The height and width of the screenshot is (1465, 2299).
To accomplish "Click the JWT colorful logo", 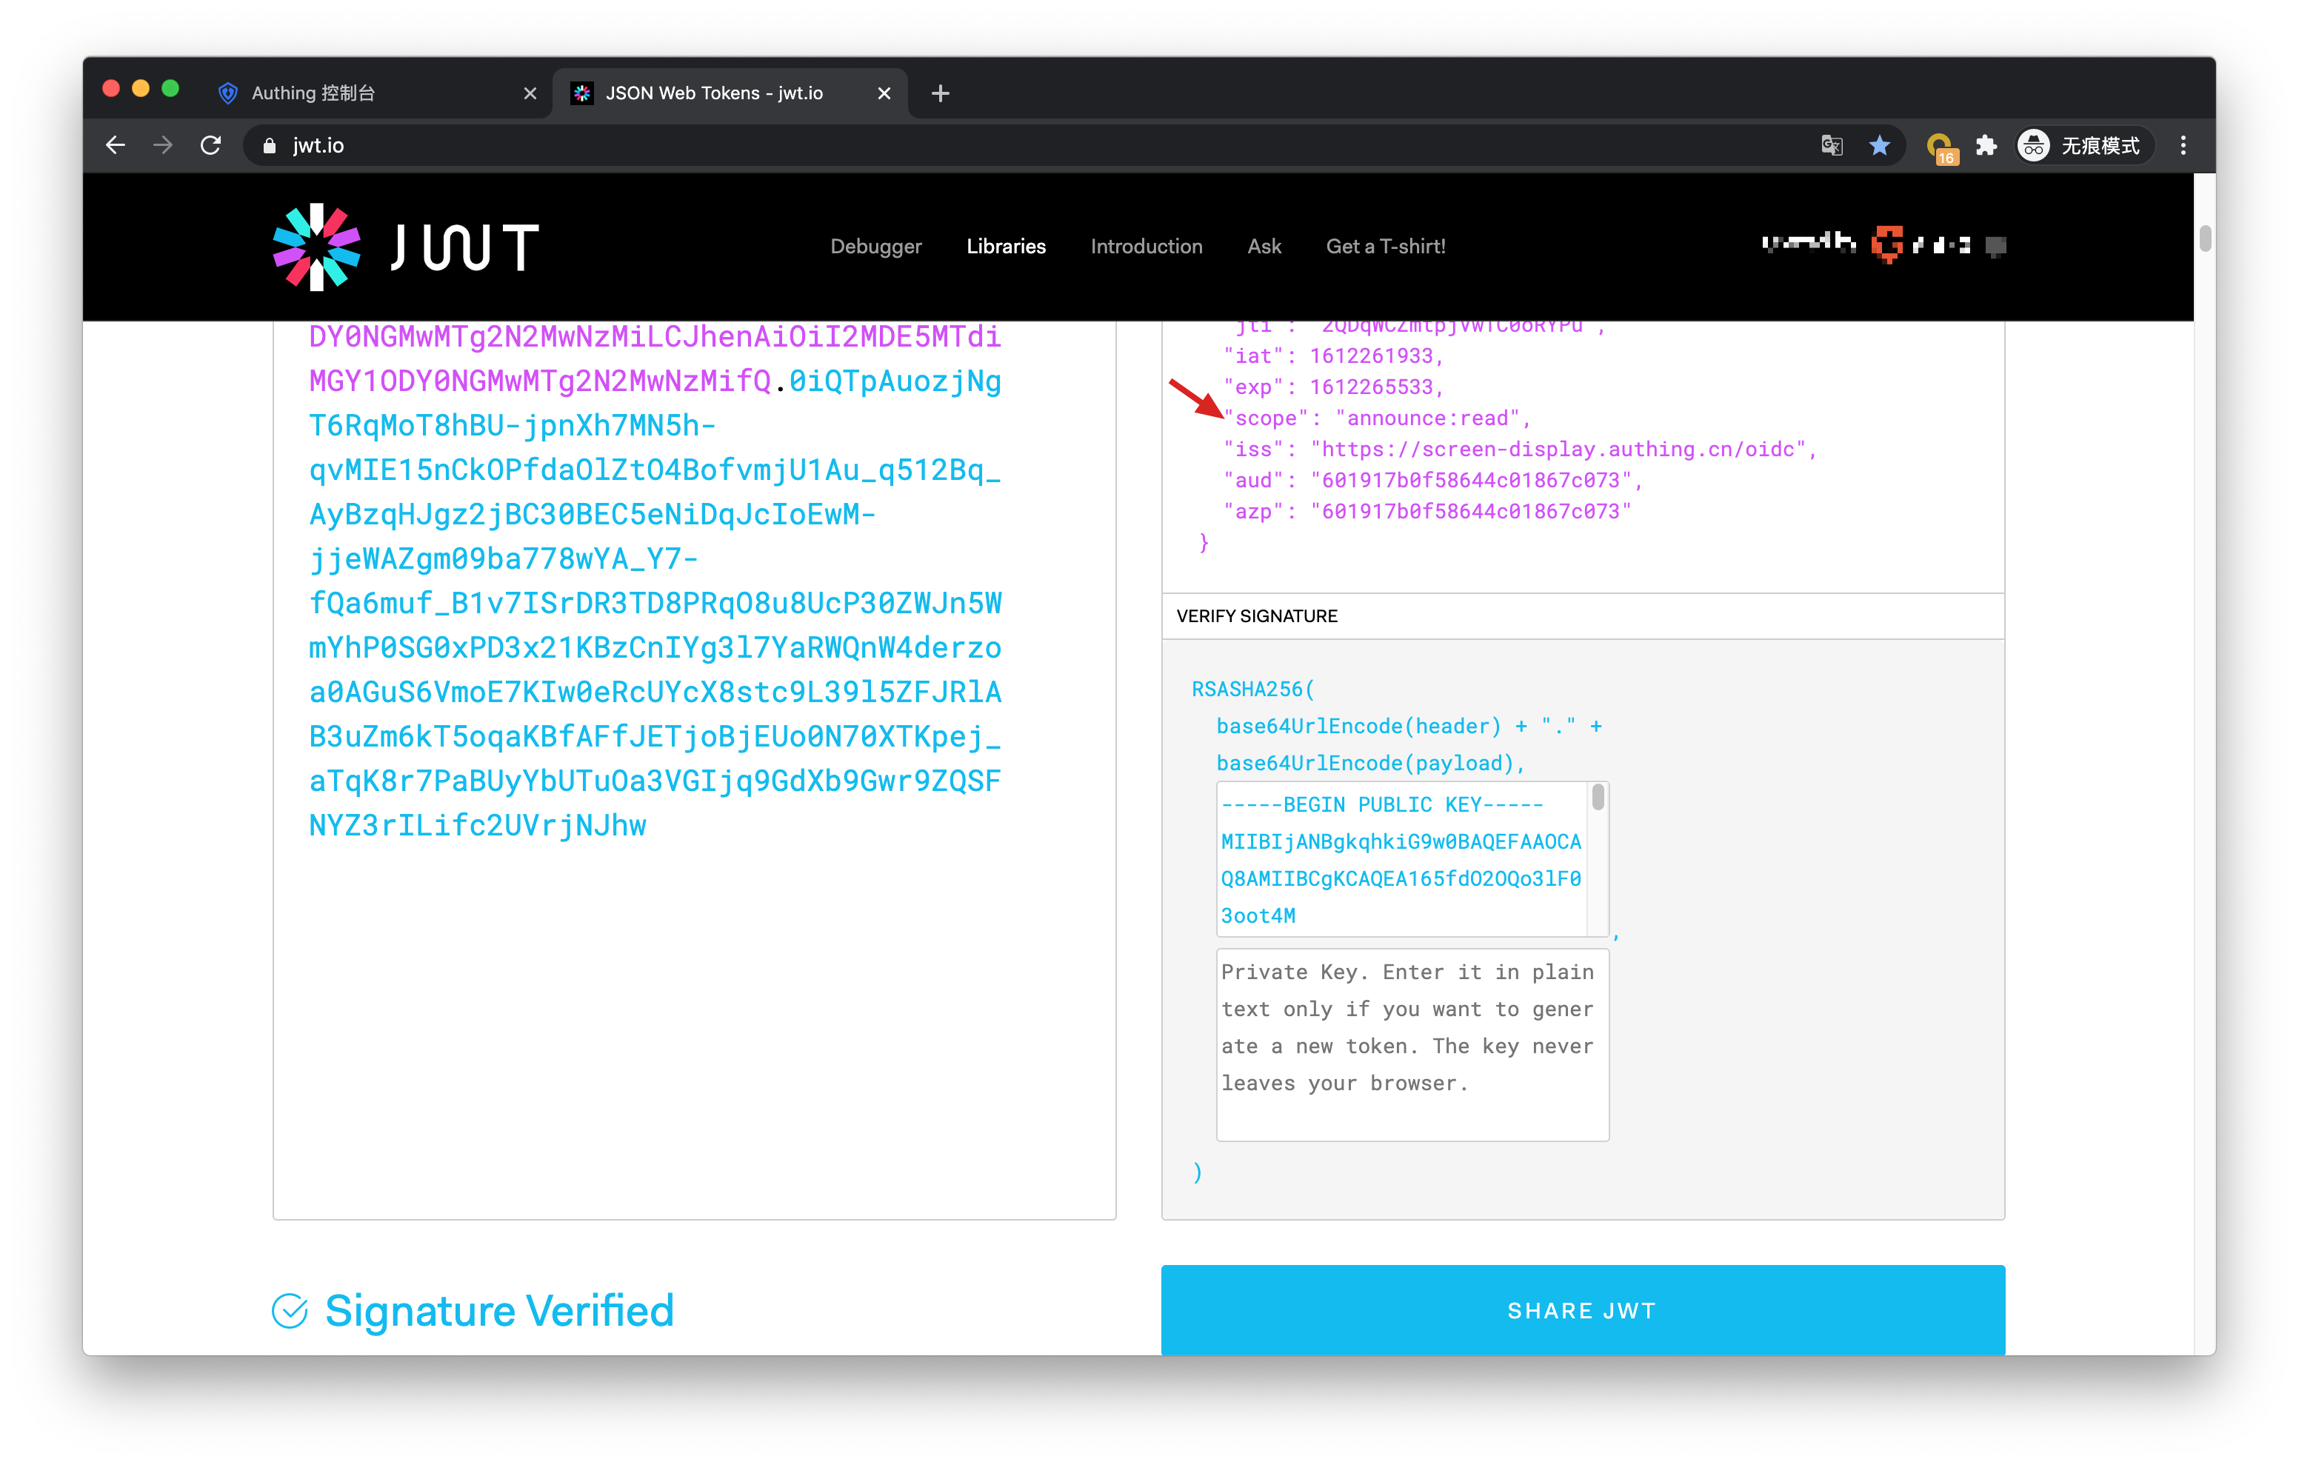I will pyautogui.click(x=316, y=247).
